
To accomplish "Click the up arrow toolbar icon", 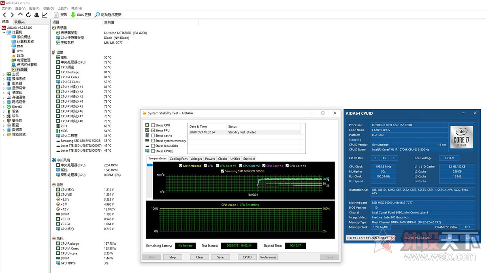I will (20, 15).
